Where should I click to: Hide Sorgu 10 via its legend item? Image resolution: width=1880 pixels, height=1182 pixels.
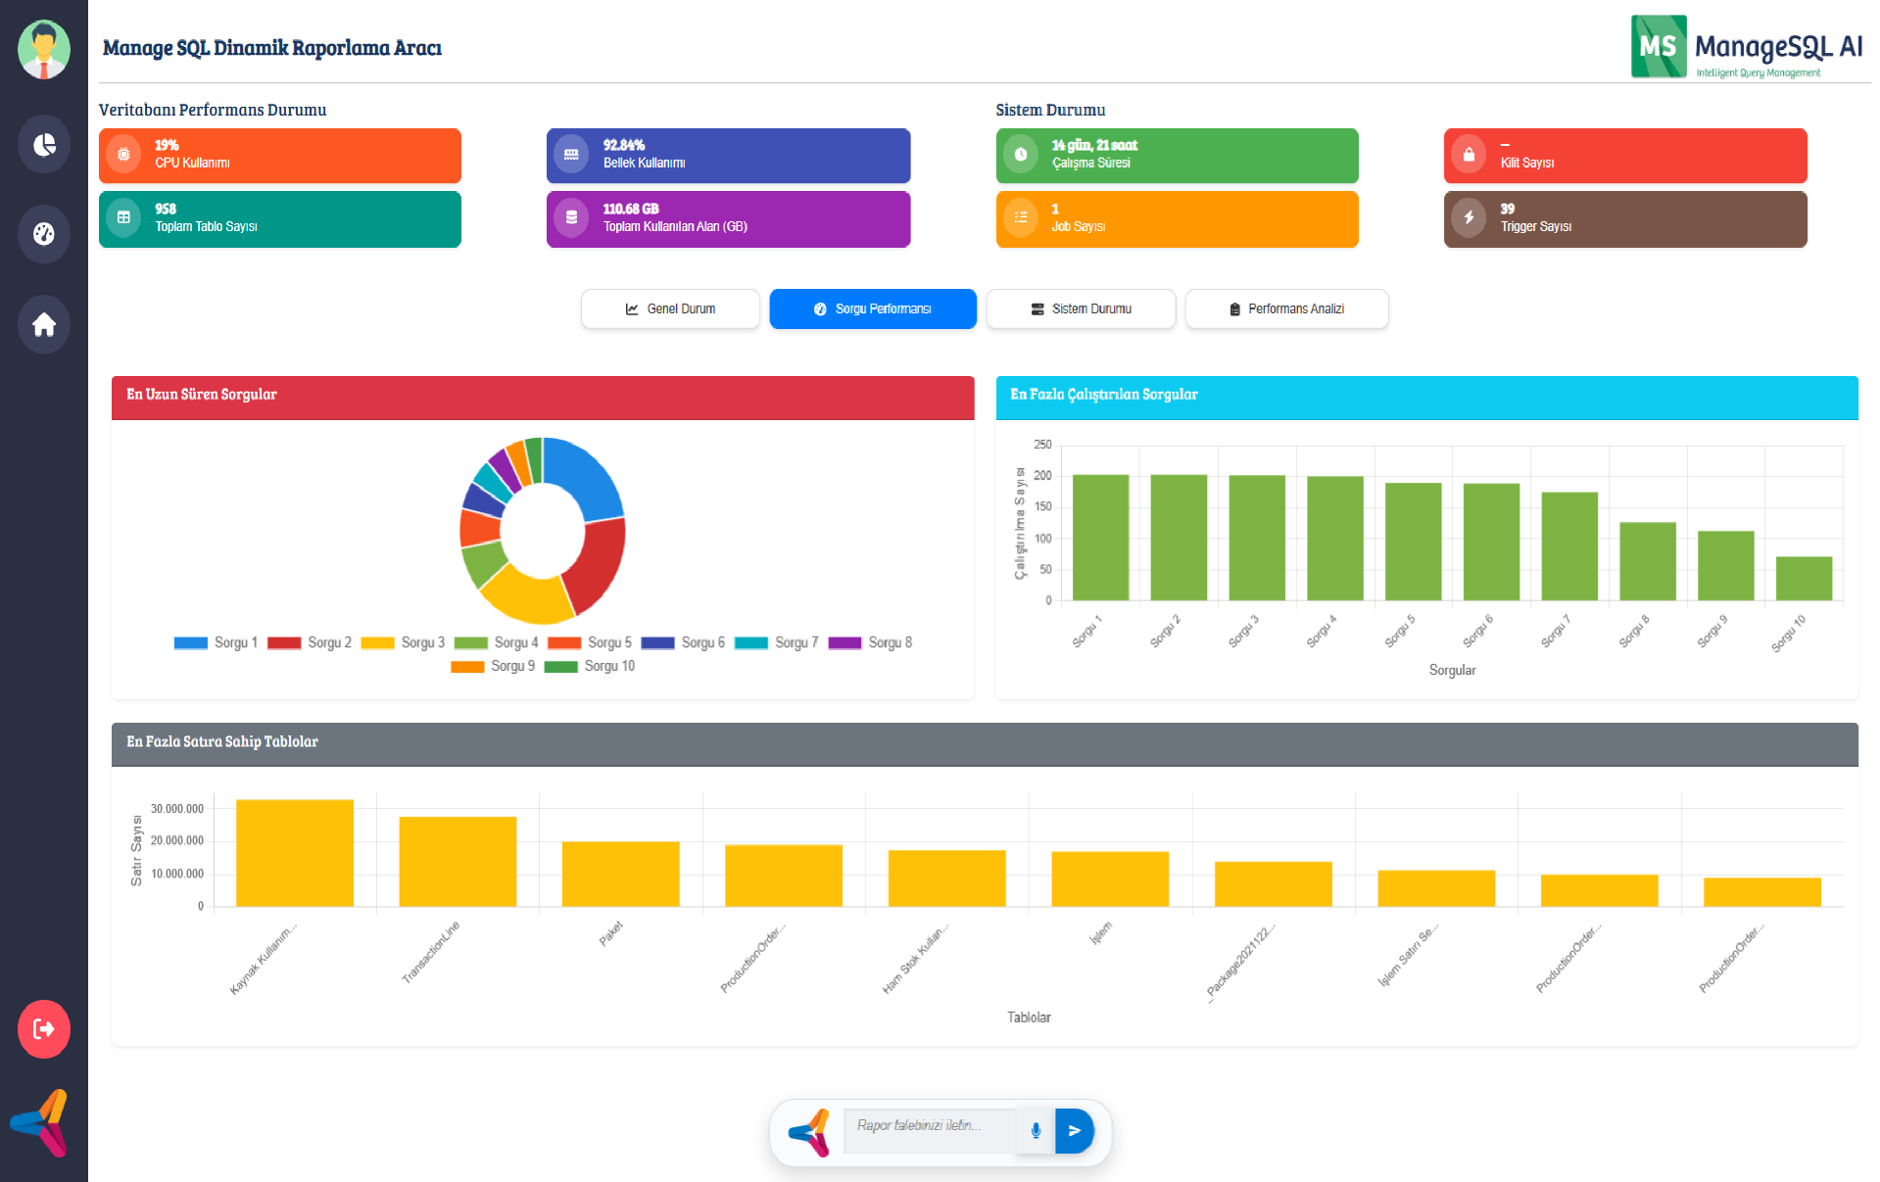pos(590,667)
